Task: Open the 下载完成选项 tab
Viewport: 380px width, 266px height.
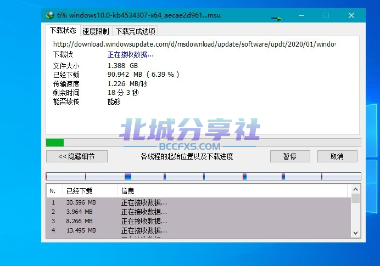Action: point(135,31)
